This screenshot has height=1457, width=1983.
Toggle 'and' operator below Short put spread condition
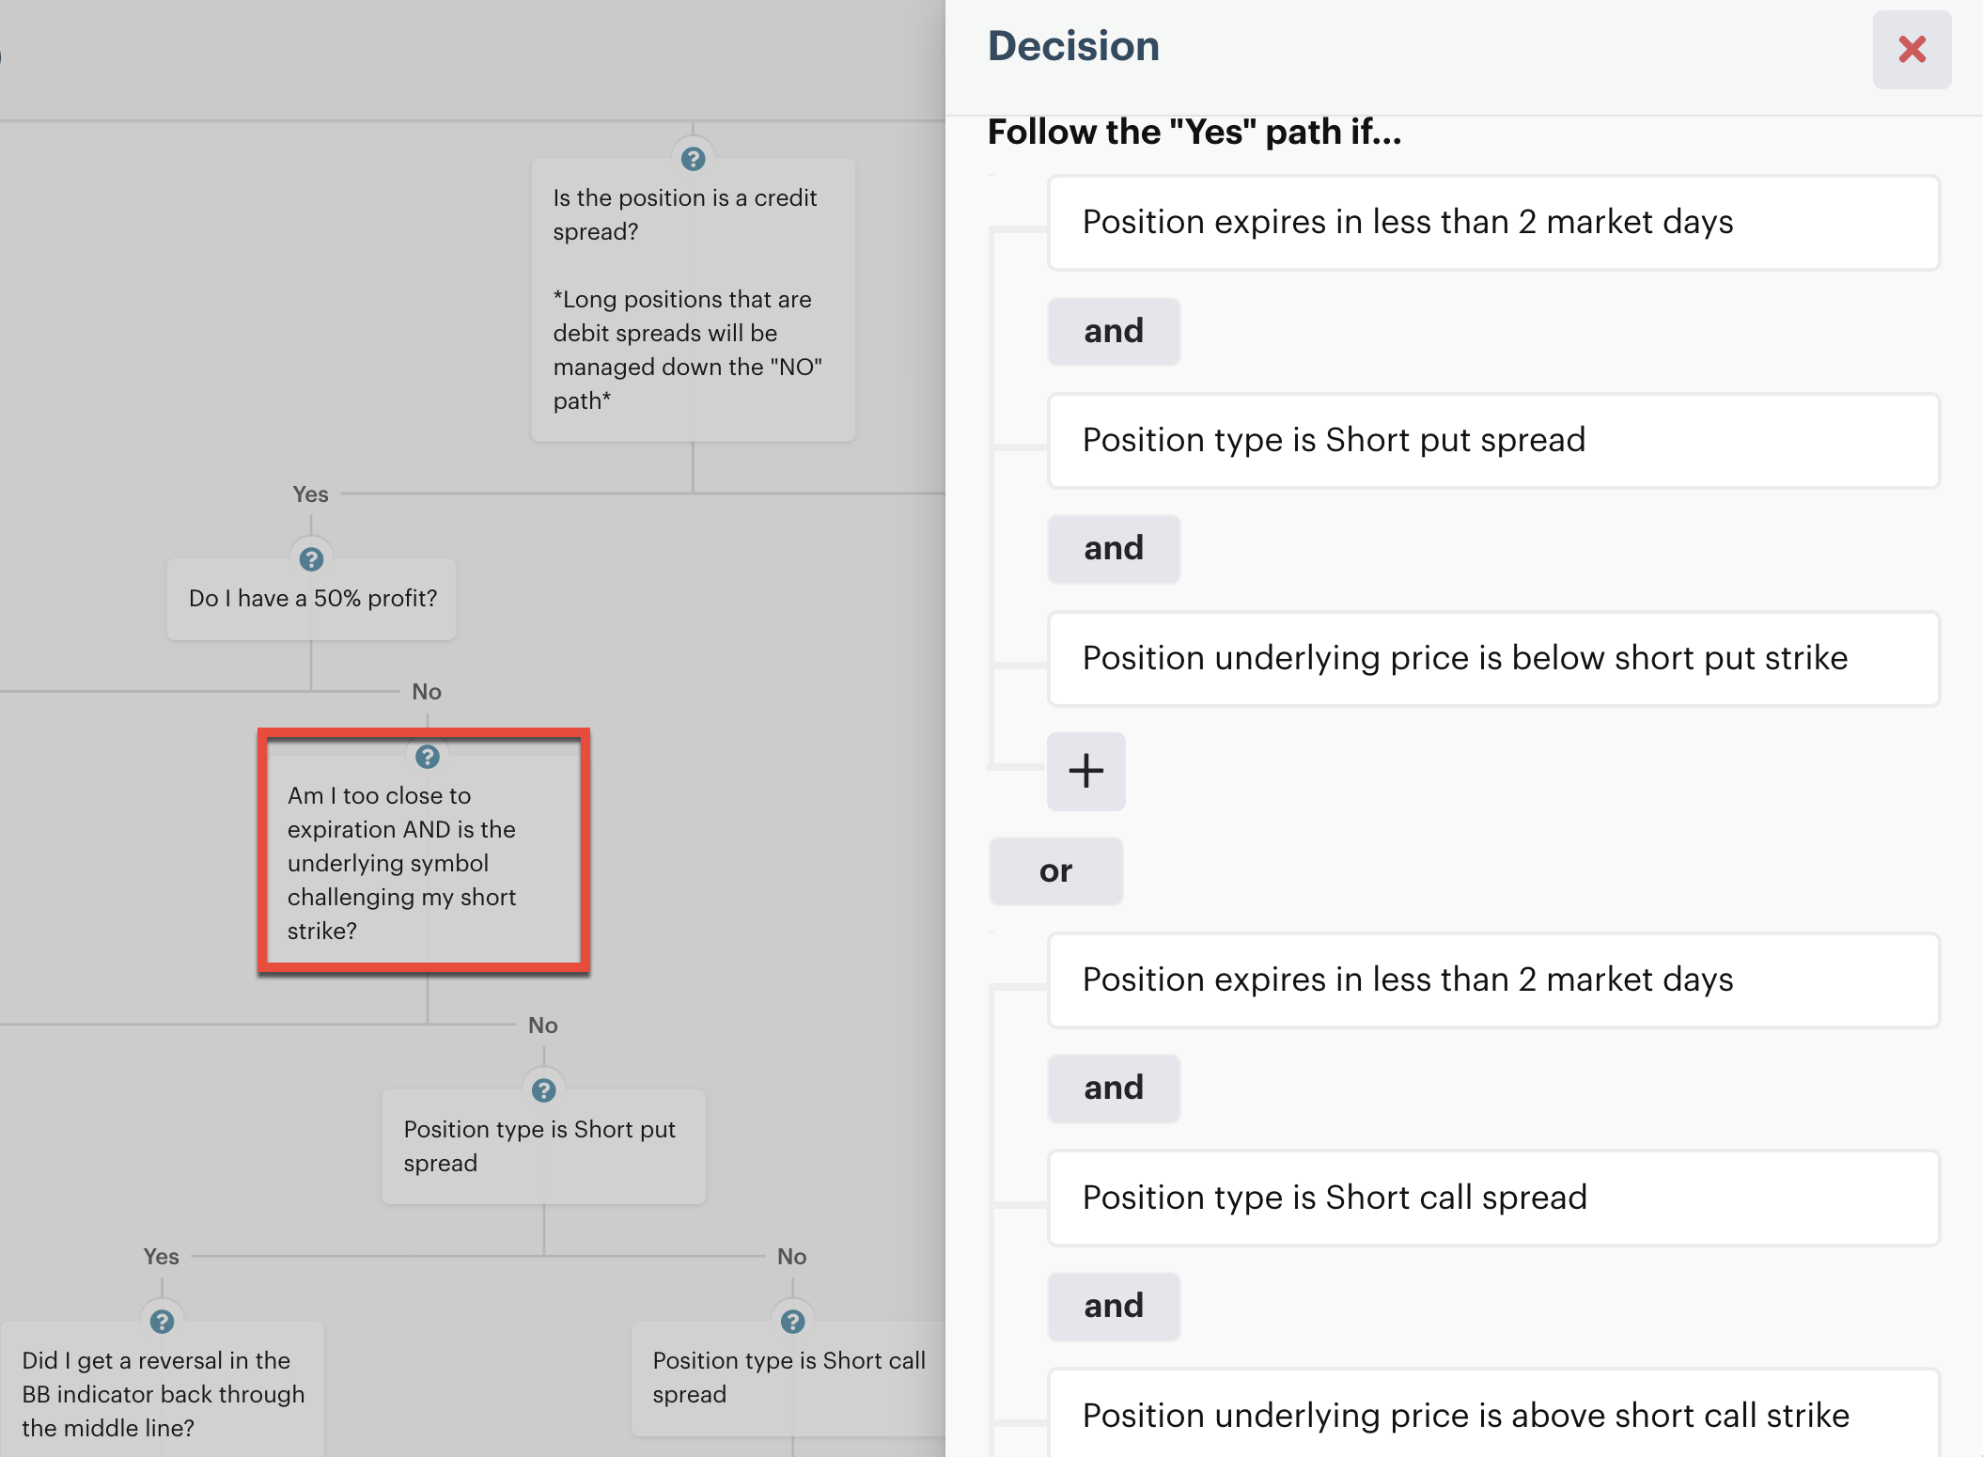click(x=1114, y=548)
